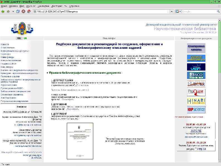Open the IOPscience banner
221x166 pixels.
[196, 109]
